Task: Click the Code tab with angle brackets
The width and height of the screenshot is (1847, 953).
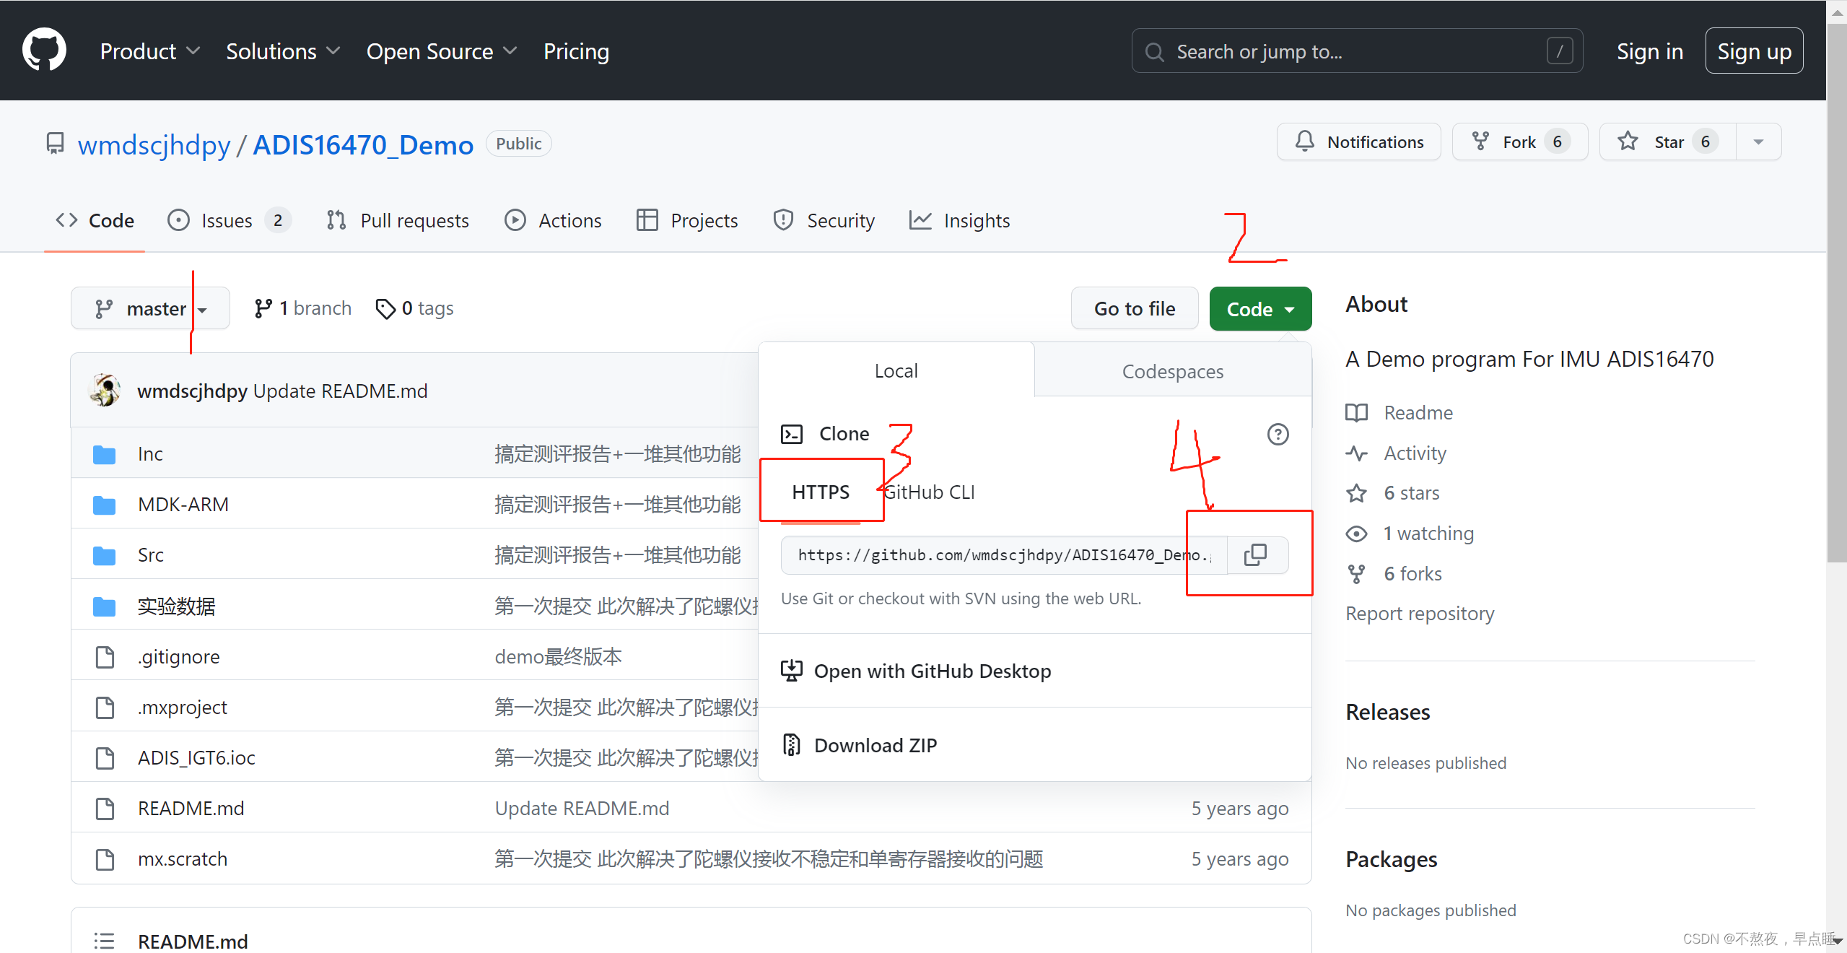Action: tap(95, 221)
